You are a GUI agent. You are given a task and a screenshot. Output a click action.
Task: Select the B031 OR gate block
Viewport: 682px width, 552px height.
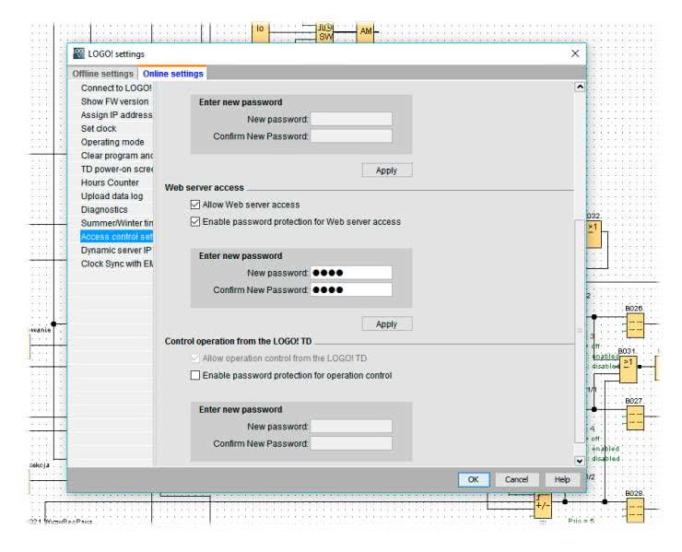click(628, 368)
